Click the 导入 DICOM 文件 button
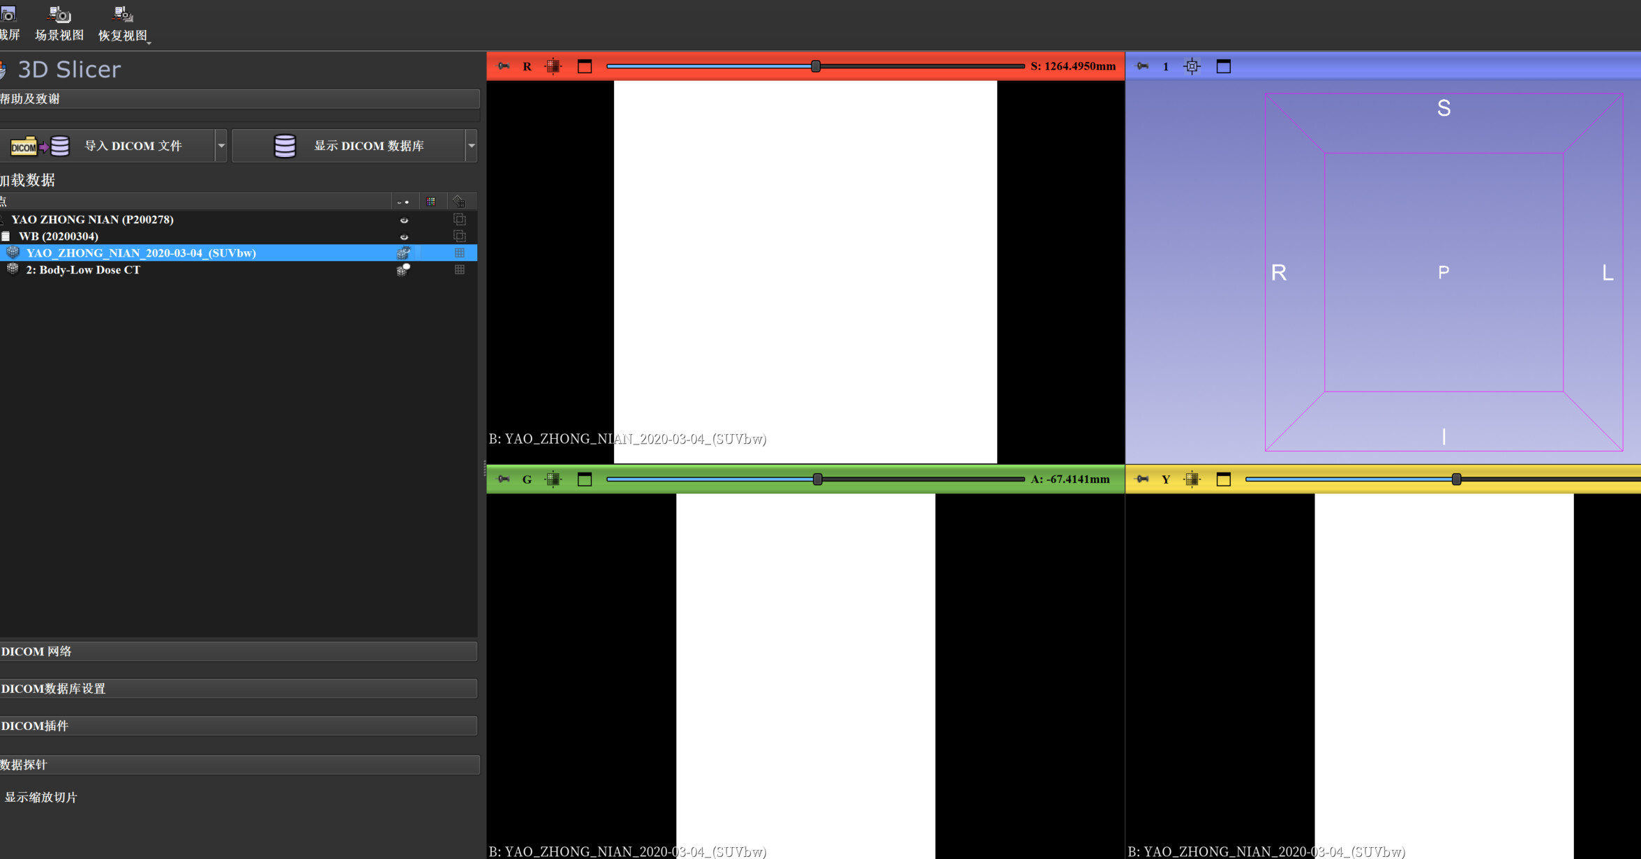The height and width of the screenshot is (859, 1641). (x=112, y=146)
